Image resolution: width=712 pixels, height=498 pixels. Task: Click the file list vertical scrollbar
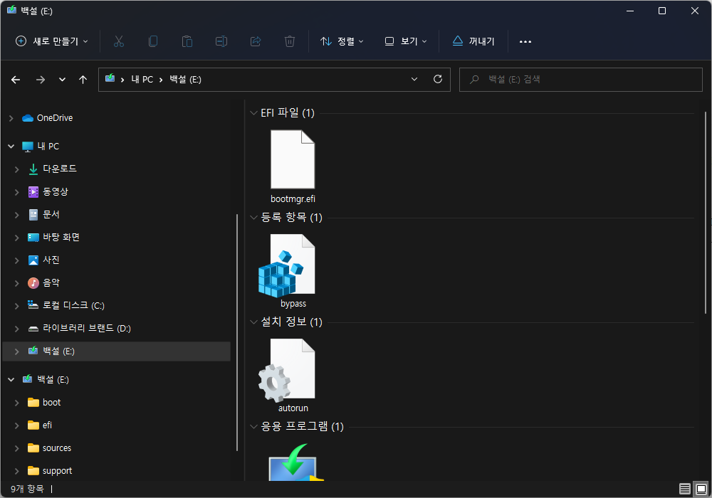[705, 212]
